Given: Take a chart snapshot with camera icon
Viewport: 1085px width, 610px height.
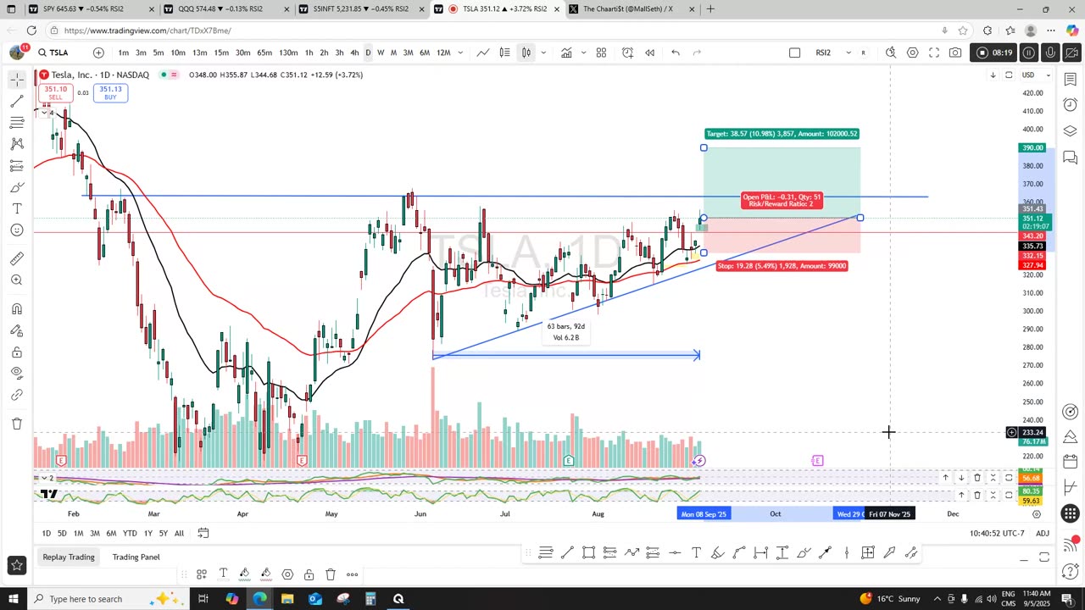Looking at the screenshot, I should point(955,53).
